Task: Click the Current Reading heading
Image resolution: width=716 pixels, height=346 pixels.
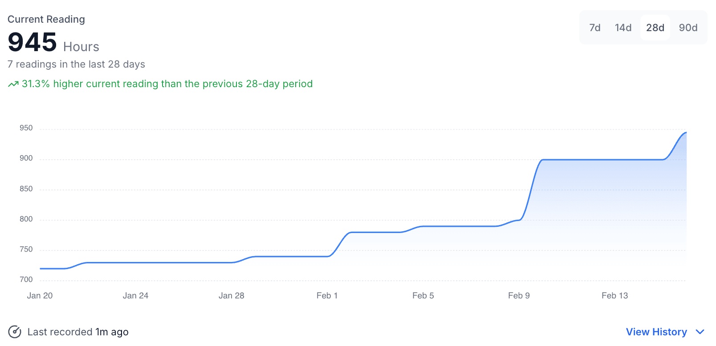Action: pos(46,19)
